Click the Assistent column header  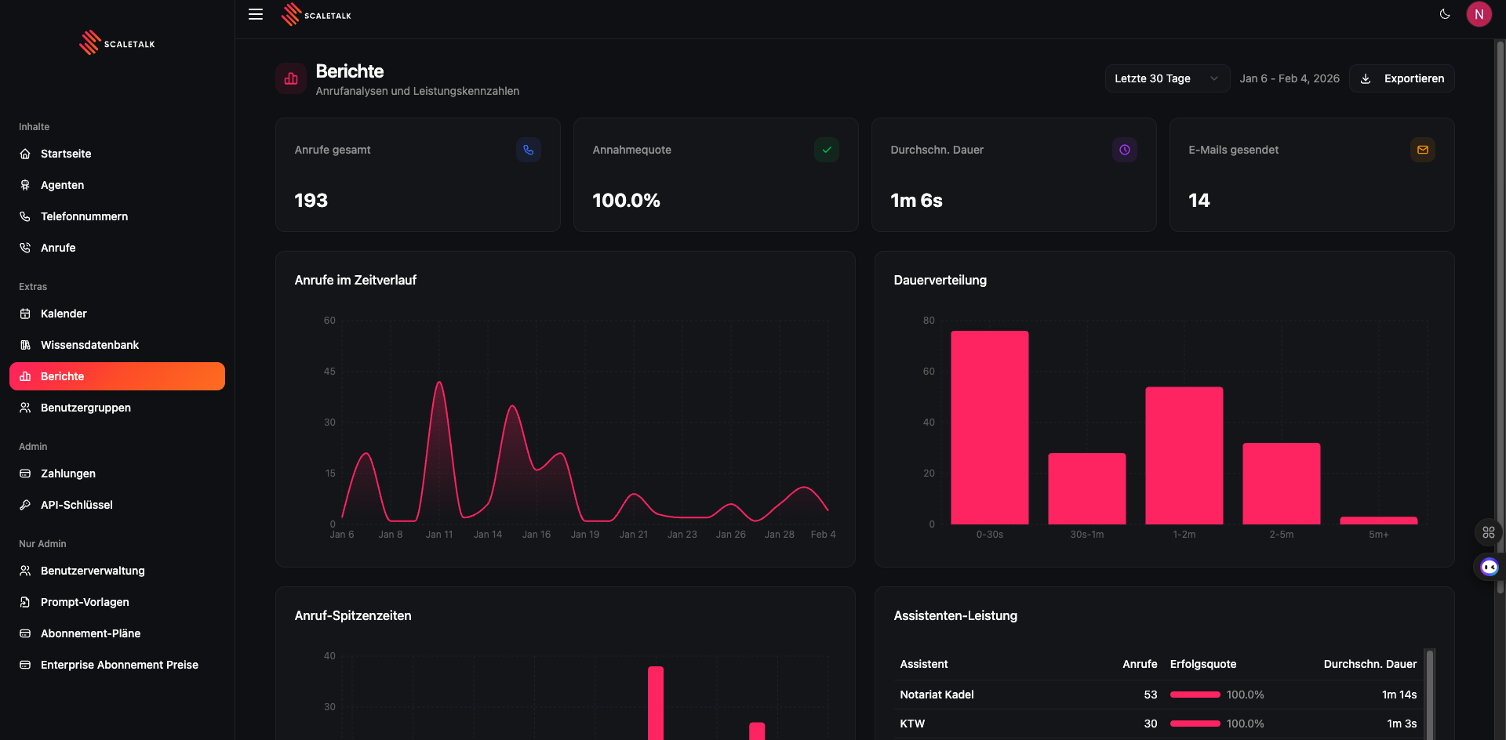click(924, 664)
